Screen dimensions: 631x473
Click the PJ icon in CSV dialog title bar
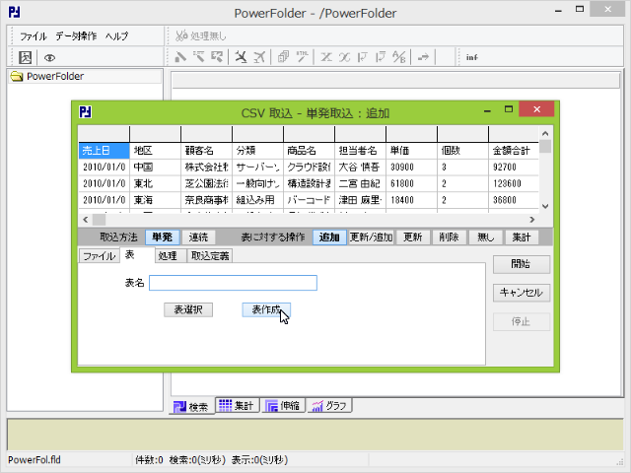click(x=86, y=111)
